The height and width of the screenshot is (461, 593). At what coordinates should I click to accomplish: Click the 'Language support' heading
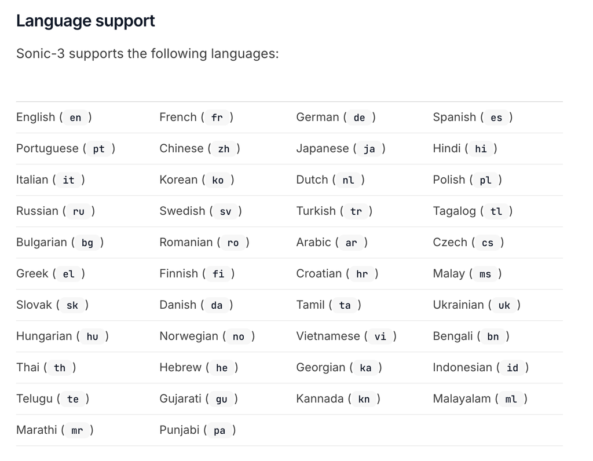point(86,21)
